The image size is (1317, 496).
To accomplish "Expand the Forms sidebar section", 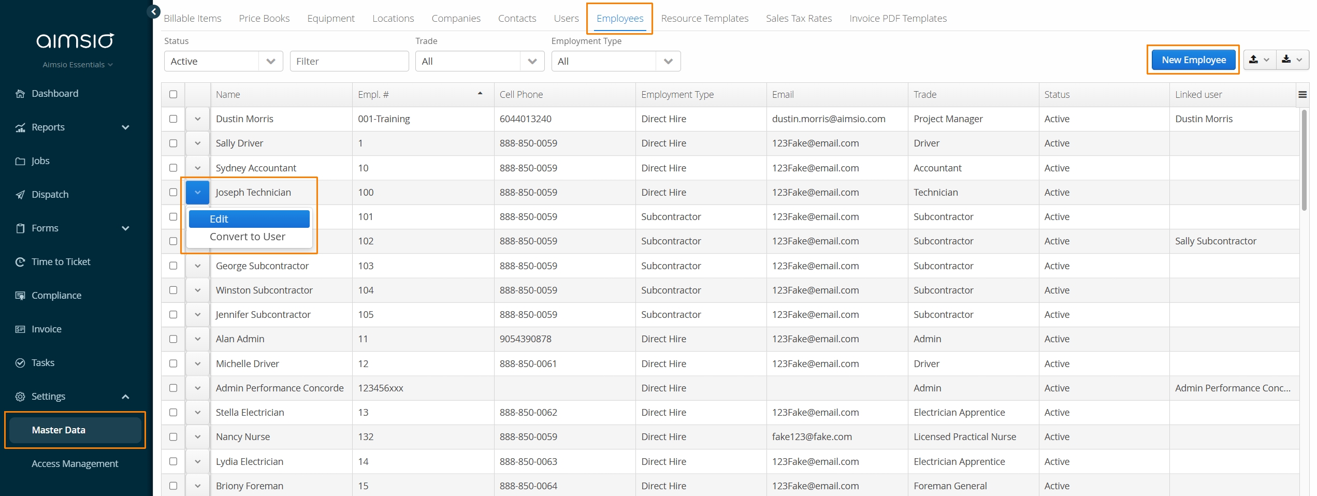I will [x=125, y=228].
